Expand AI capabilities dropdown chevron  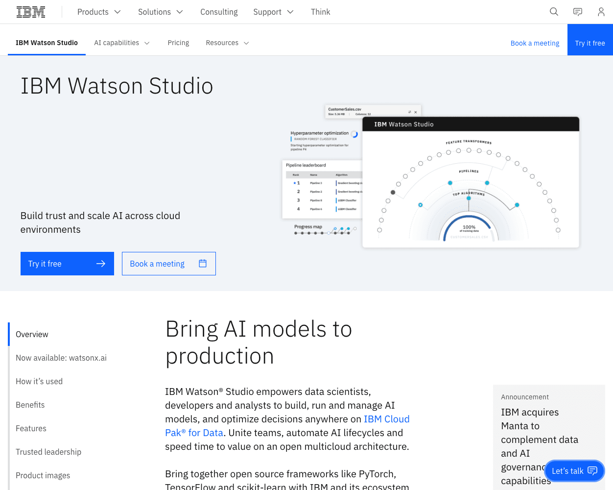(147, 43)
